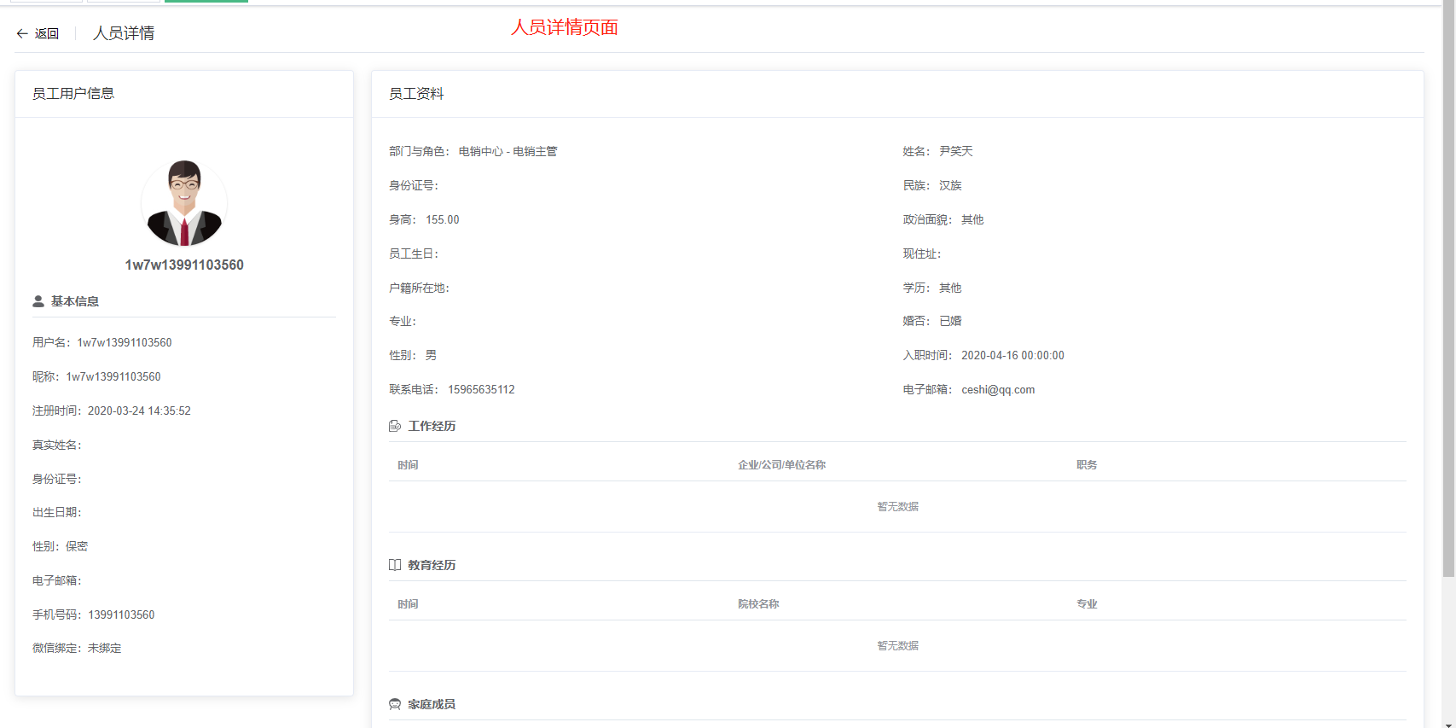Click 暂无数据 in the 教育经历 table

[898, 646]
